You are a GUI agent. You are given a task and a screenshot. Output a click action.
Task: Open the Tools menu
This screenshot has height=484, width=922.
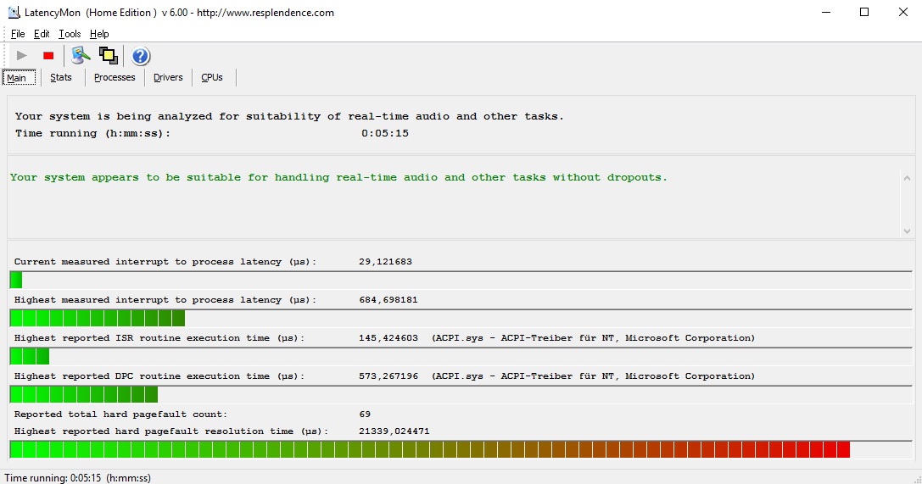point(70,34)
